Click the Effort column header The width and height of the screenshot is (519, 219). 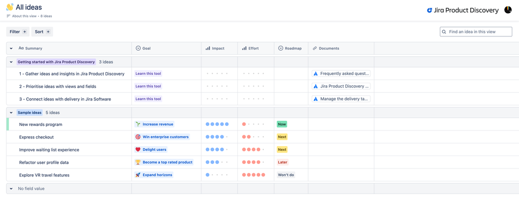[x=256, y=48]
